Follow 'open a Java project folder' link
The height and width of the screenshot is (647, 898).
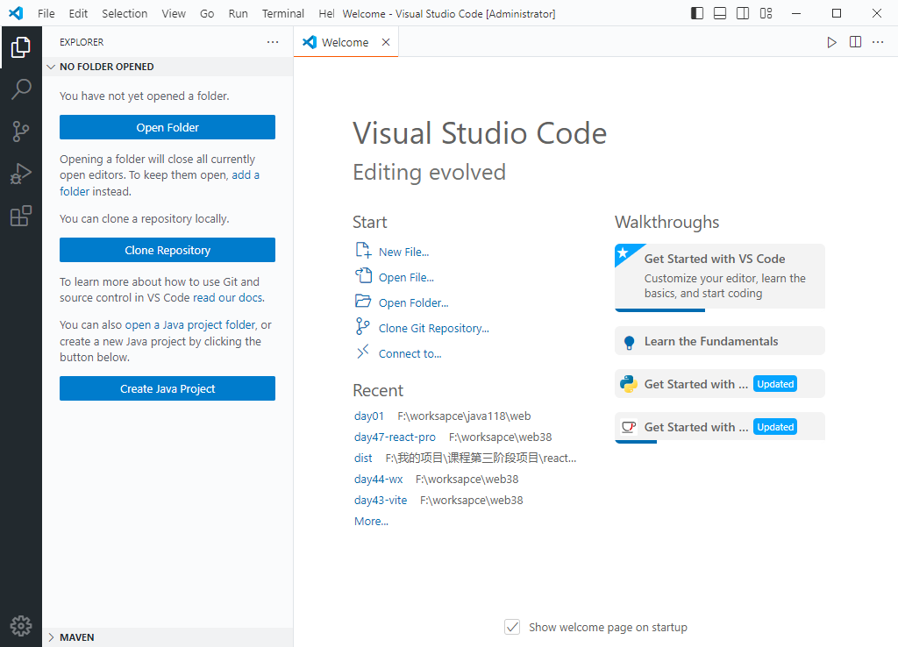(x=190, y=324)
